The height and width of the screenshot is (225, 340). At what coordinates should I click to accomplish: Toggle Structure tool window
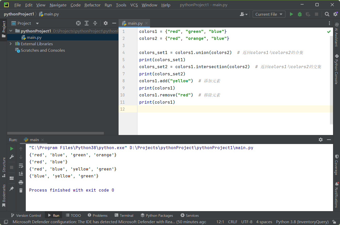tap(4, 167)
